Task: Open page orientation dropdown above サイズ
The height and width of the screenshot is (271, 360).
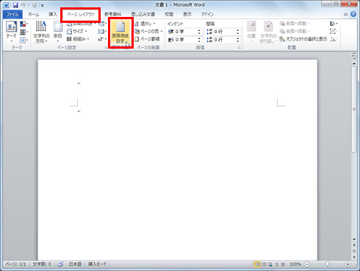Action: [x=81, y=24]
